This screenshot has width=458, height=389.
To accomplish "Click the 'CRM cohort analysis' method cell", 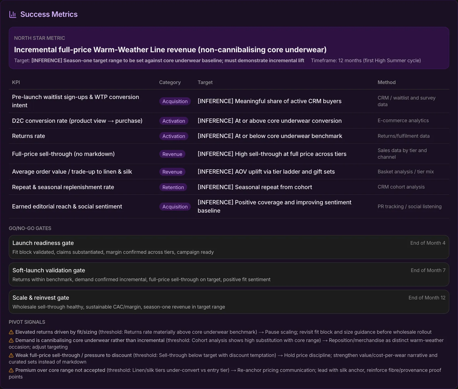I will coord(401,187).
